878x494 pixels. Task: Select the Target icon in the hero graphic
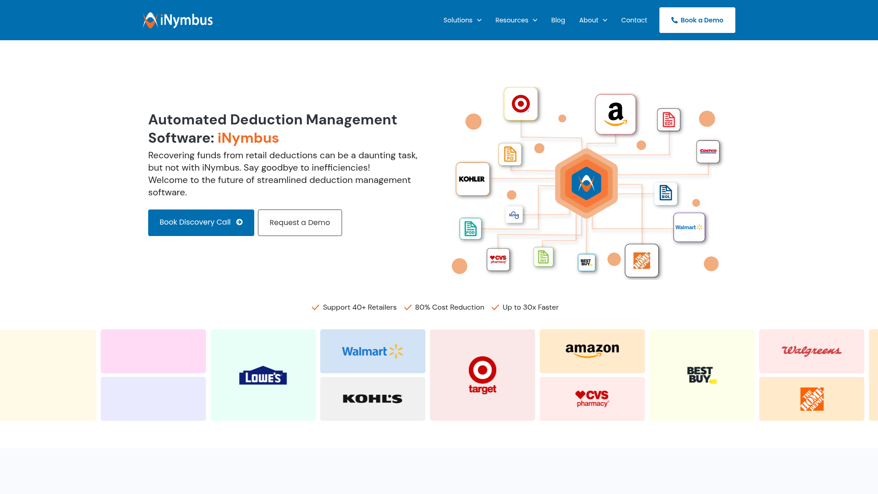(x=521, y=104)
